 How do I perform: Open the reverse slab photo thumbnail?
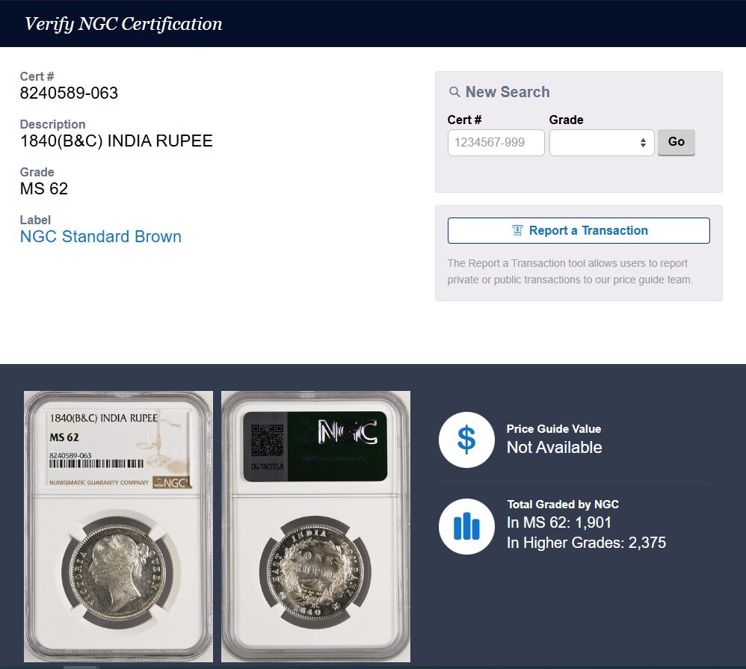click(x=315, y=526)
